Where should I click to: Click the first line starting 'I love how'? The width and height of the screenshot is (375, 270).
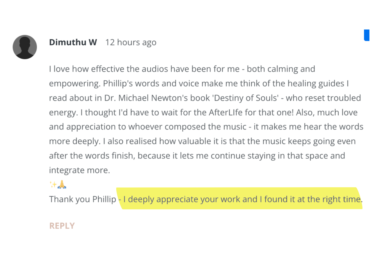182,69
